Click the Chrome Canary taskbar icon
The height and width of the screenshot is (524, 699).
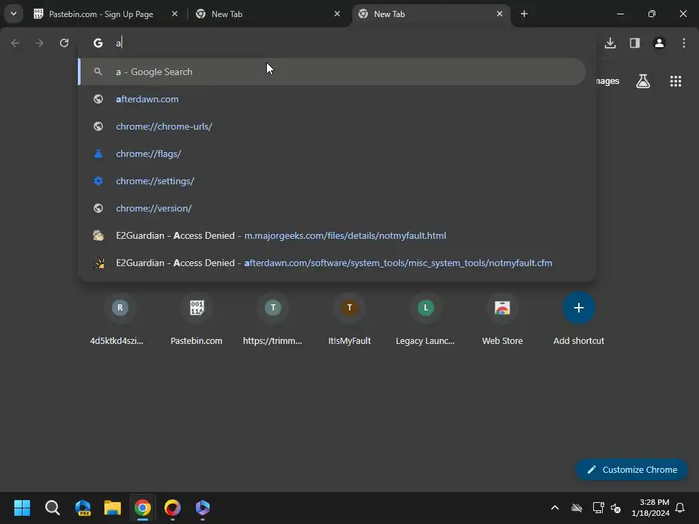click(x=173, y=508)
